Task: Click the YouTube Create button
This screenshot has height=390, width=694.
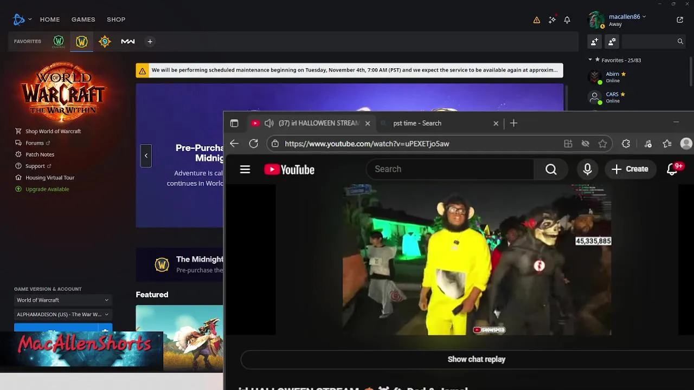Action: pyautogui.click(x=630, y=170)
